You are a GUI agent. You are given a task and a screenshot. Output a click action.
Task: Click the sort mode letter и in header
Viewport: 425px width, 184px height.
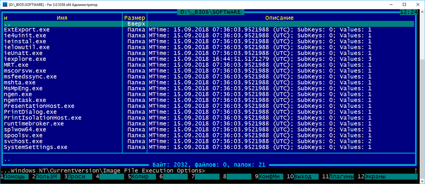coord(6,18)
